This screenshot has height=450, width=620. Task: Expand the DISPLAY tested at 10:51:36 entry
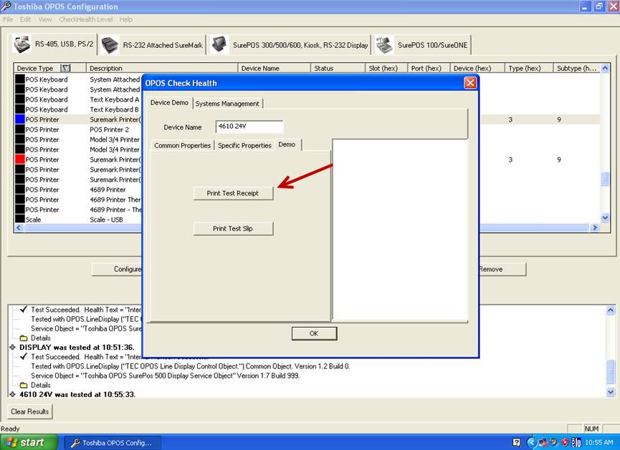point(13,347)
